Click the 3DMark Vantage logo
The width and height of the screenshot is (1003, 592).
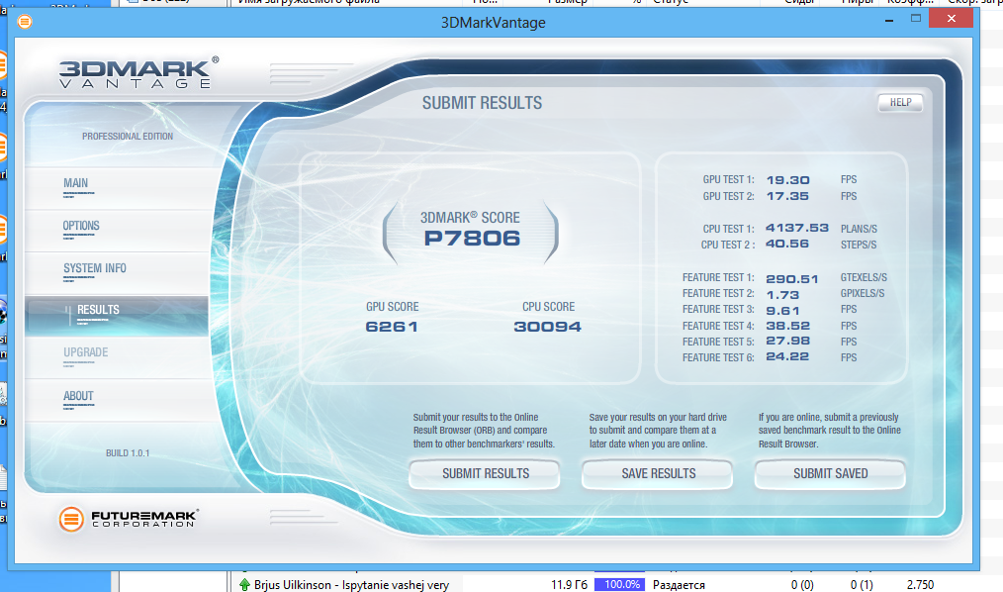(x=139, y=72)
